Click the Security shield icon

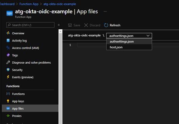(x=8, y=70)
